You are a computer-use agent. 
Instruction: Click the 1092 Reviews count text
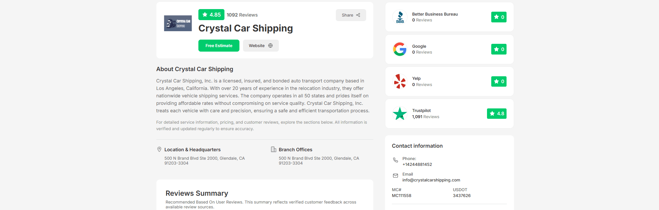(242, 15)
